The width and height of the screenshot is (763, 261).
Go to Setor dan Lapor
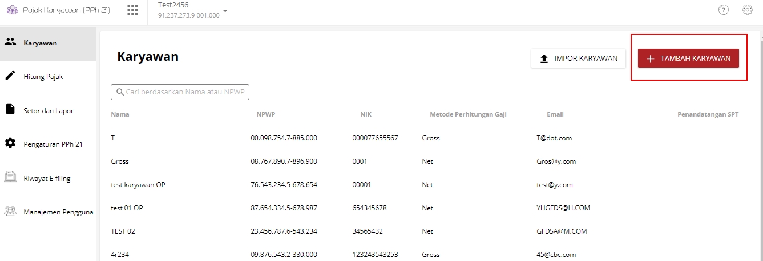48,111
